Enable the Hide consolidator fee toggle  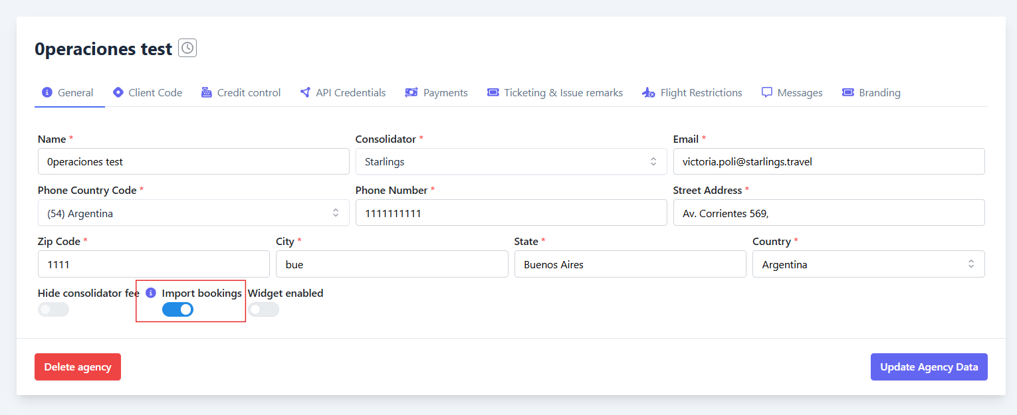tap(53, 309)
